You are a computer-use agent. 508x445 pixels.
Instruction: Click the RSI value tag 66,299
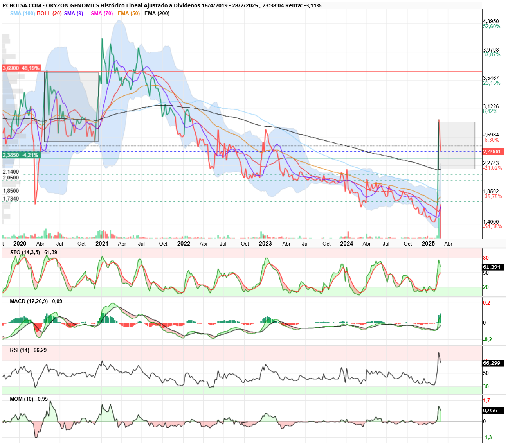(x=493, y=363)
